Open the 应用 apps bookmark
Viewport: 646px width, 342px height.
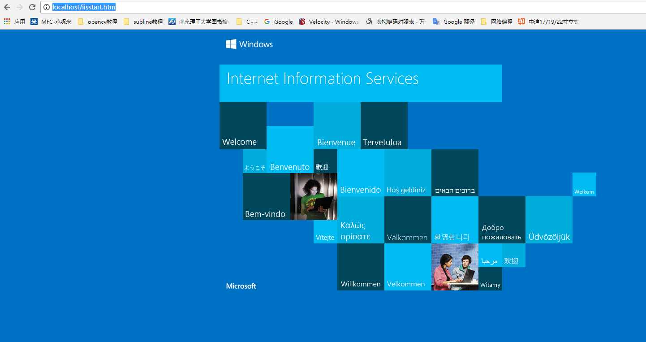click(14, 22)
